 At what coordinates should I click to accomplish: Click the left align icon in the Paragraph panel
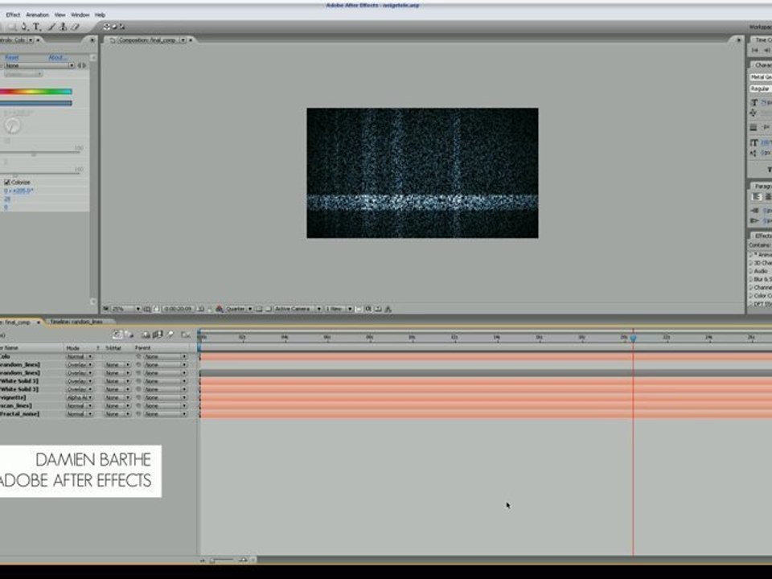tap(756, 197)
